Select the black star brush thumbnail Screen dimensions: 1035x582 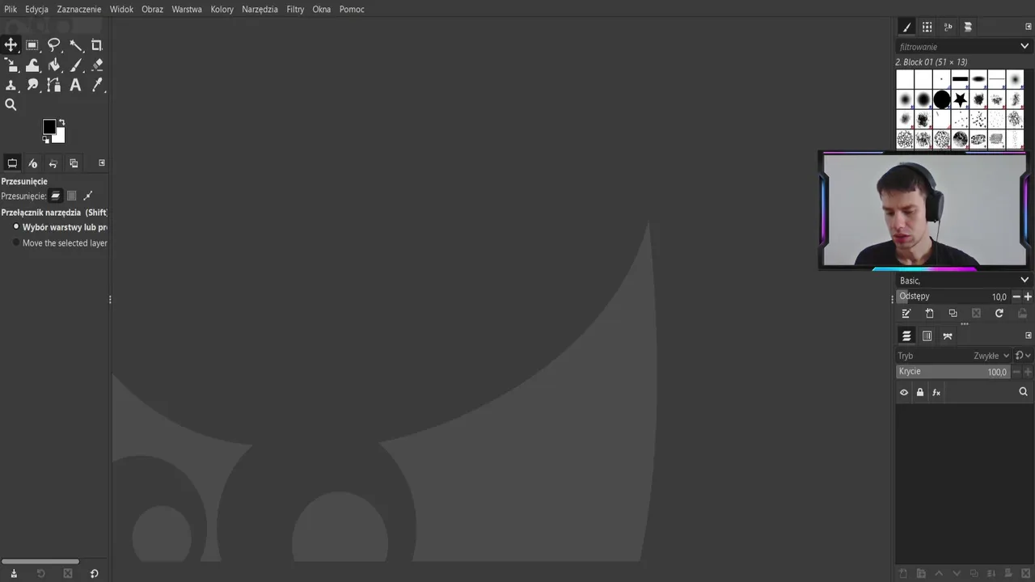point(960,99)
